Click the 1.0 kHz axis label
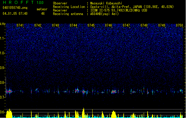The image size is (186, 118). (3, 53)
